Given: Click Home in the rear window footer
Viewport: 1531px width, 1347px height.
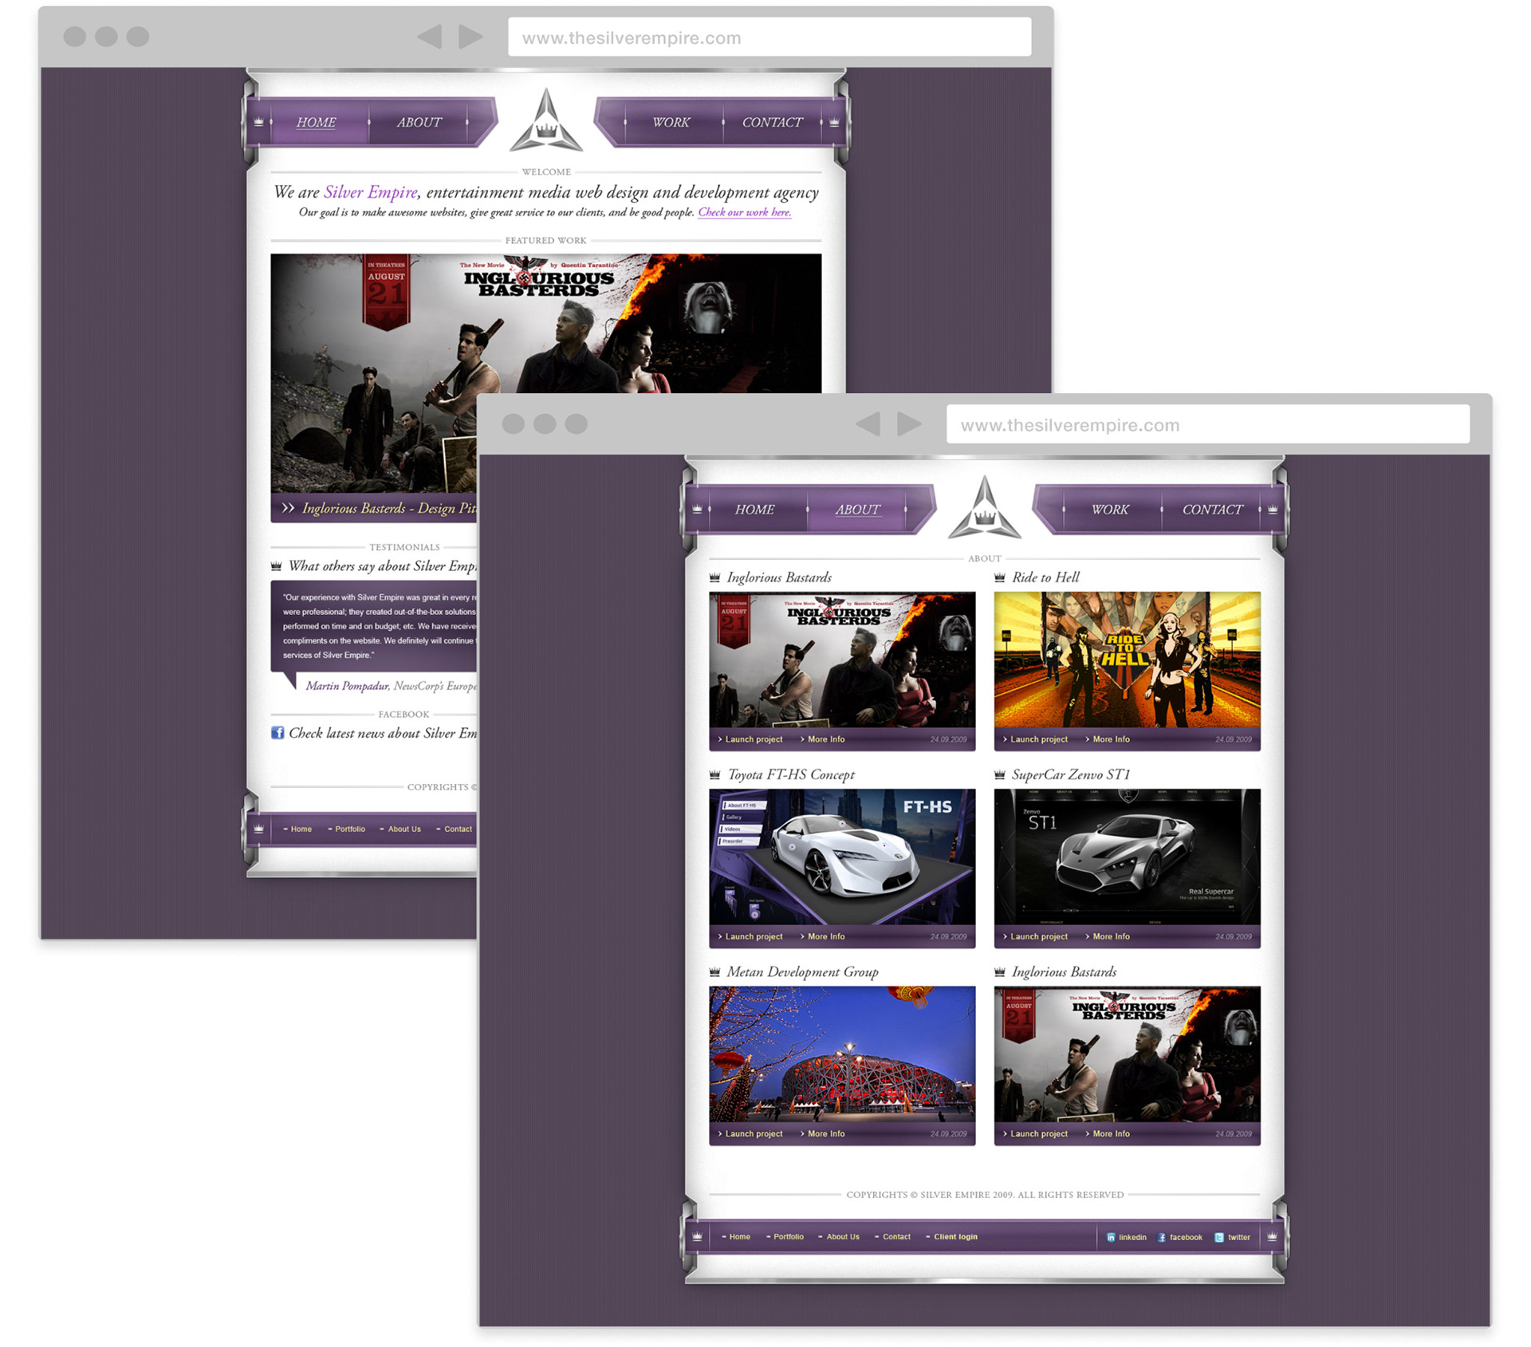Looking at the screenshot, I should tap(301, 829).
